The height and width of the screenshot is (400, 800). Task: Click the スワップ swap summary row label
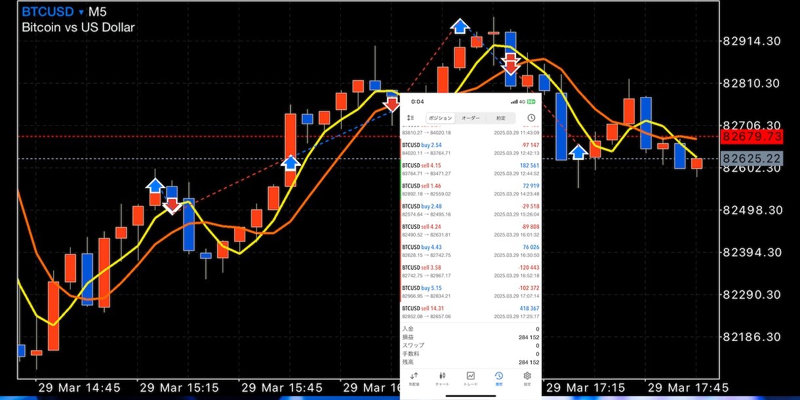click(x=413, y=346)
